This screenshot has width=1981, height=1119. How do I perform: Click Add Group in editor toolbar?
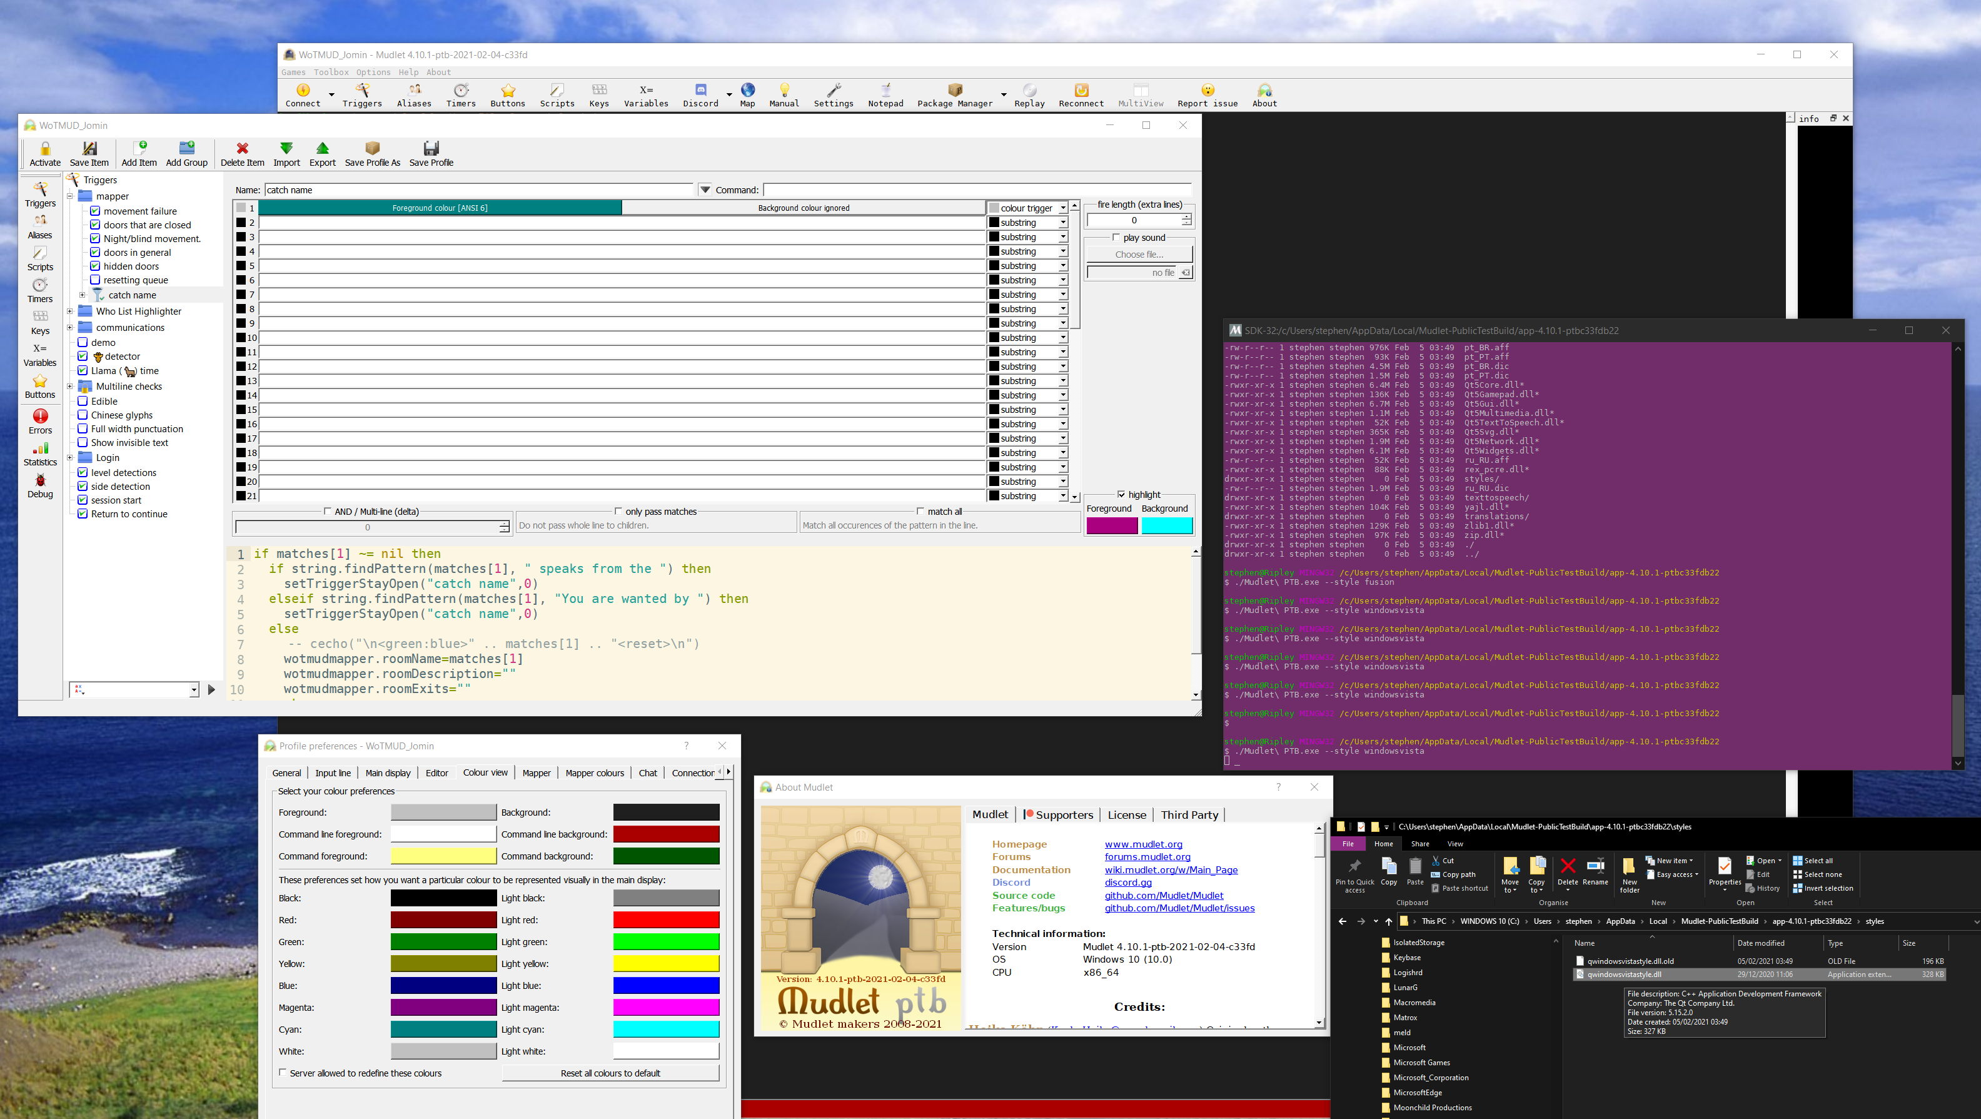click(x=187, y=154)
